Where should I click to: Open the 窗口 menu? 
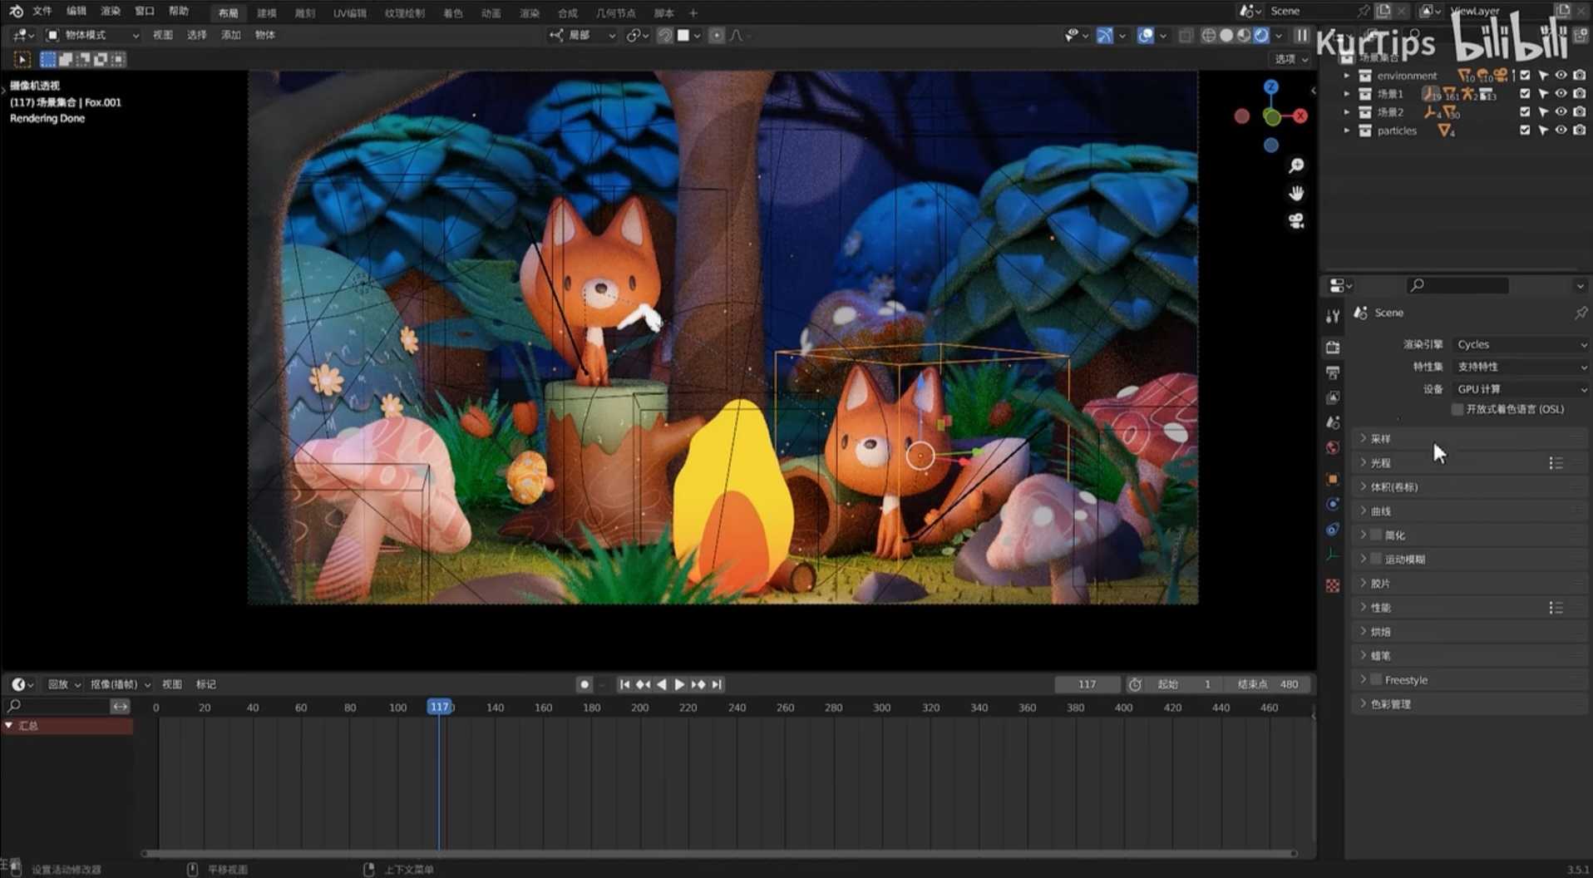pos(145,11)
